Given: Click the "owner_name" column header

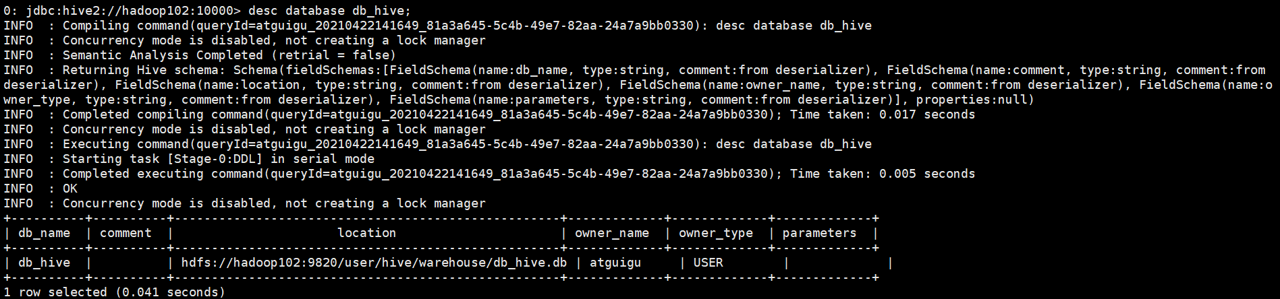Looking at the screenshot, I should (x=612, y=233).
